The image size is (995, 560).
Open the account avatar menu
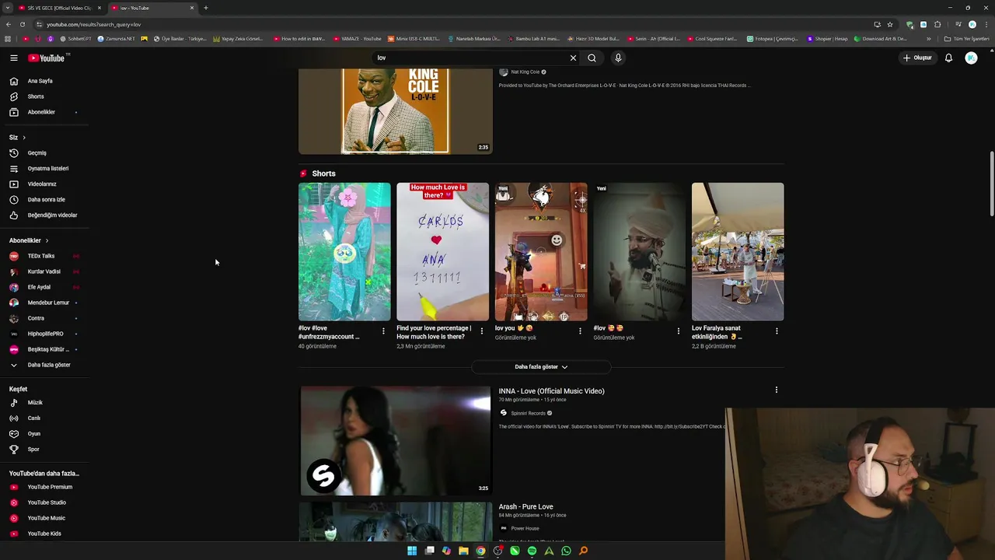pyautogui.click(x=971, y=58)
